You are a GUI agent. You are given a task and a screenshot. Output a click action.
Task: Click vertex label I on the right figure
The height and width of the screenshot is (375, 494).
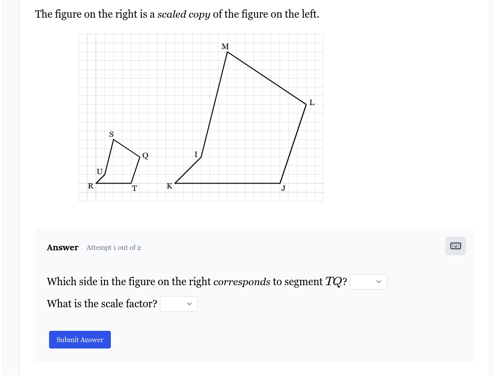[196, 155]
